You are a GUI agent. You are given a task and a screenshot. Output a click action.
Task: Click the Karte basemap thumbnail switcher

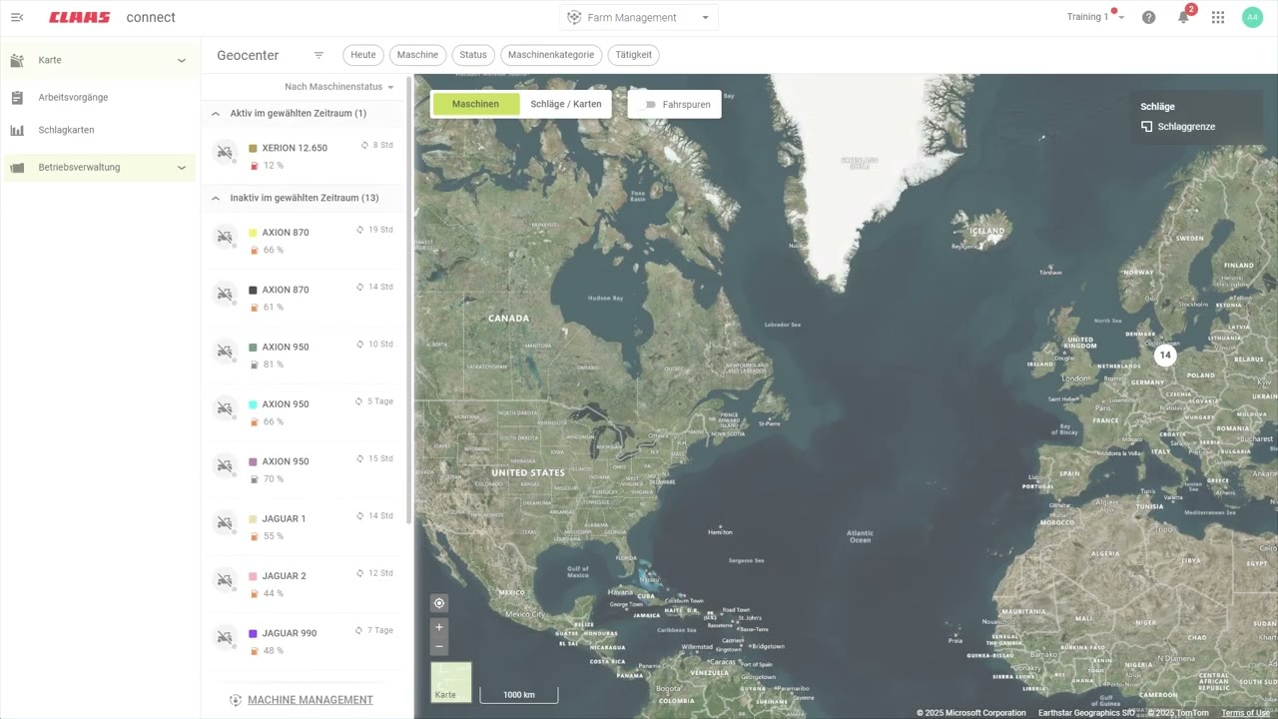(x=450, y=682)
